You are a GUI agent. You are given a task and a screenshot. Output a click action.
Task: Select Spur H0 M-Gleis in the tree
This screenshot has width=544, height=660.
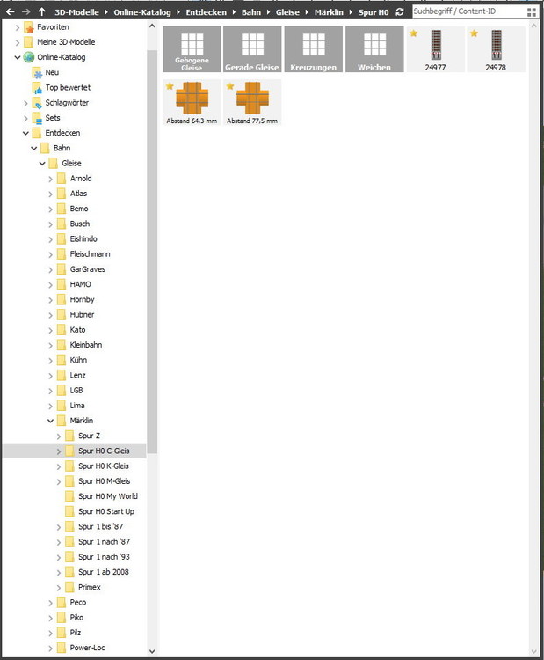tap(105, 481)
